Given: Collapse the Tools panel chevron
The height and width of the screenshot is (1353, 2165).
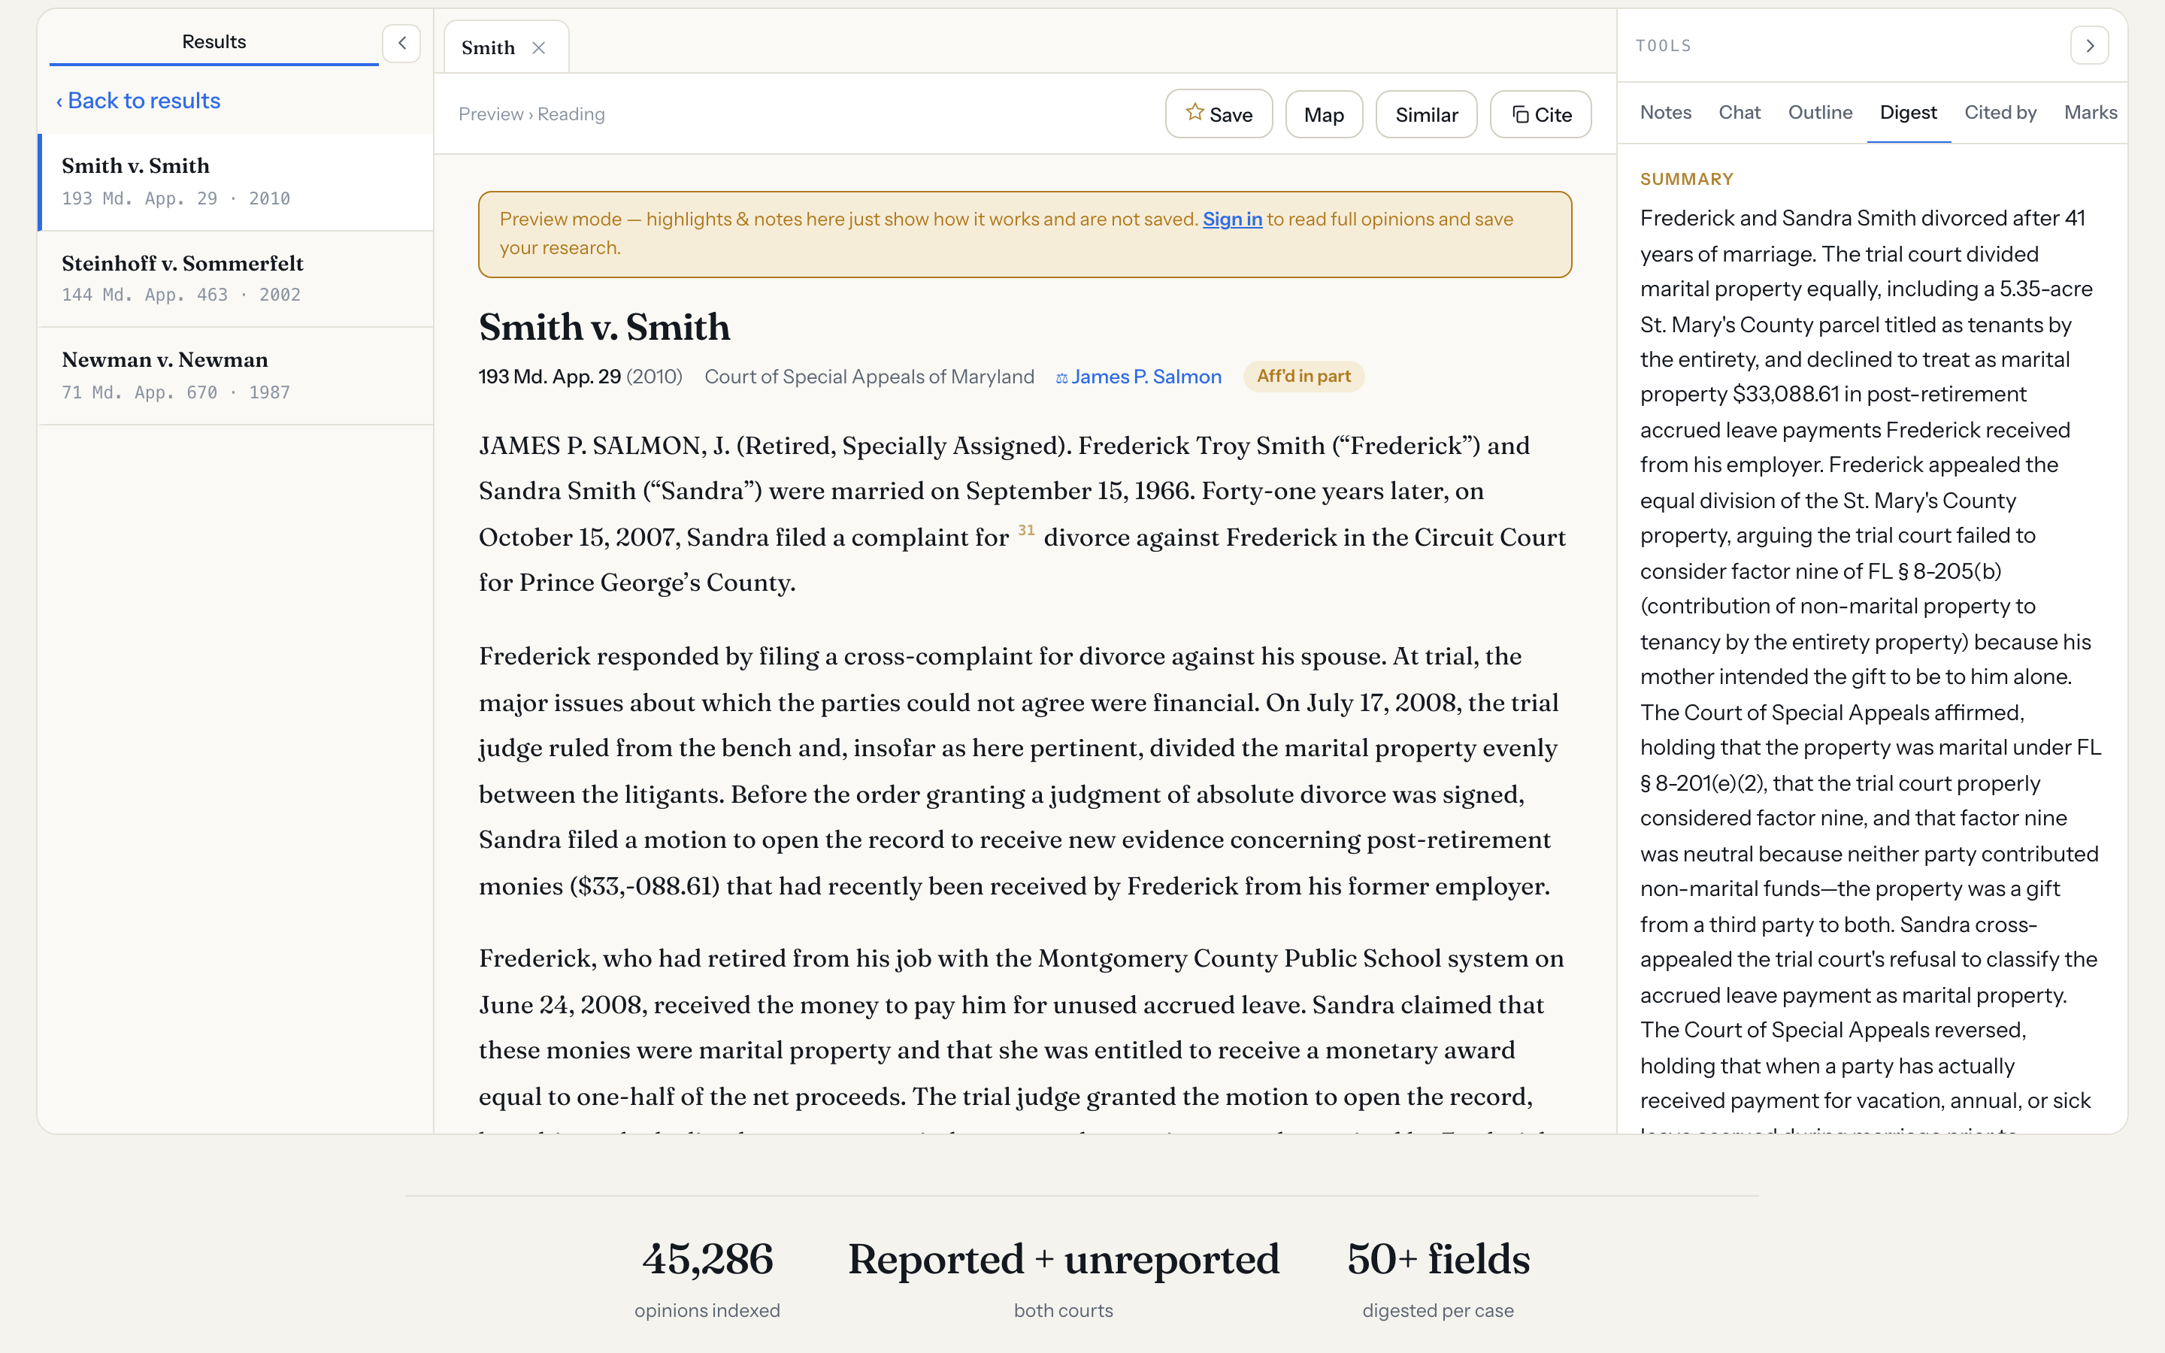Looking at the screenshot, I should pos(2089,46).
